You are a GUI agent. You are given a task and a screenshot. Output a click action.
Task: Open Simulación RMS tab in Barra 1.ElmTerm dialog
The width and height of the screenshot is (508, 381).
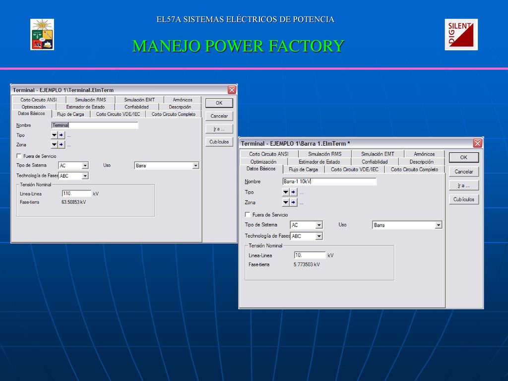click(324, 154)
